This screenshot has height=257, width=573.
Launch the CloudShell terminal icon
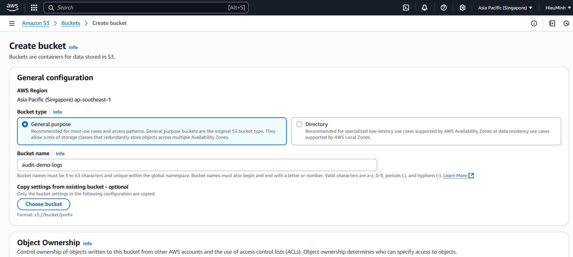pos(406,8)
